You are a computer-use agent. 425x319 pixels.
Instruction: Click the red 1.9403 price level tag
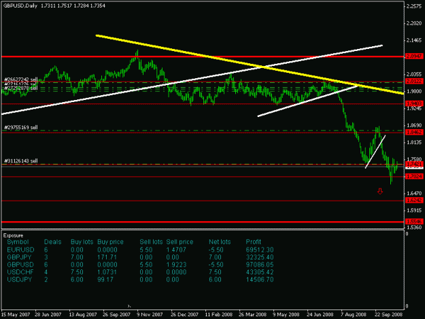tap(414, 103)
